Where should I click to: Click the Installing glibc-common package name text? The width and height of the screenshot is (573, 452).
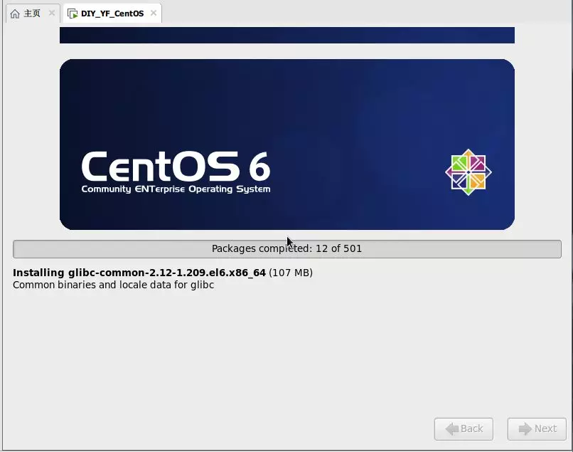tap(139, 273)
